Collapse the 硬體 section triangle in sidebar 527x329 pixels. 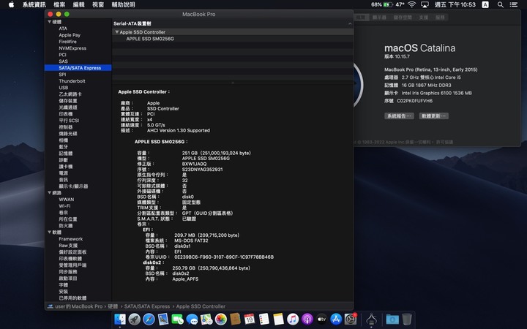[x=50, y=22]
